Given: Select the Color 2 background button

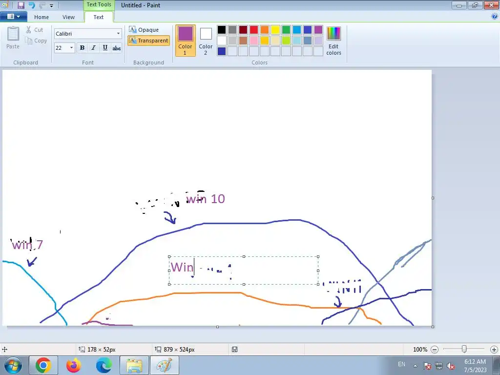Looking at the screenshot, I should [206, 41].
